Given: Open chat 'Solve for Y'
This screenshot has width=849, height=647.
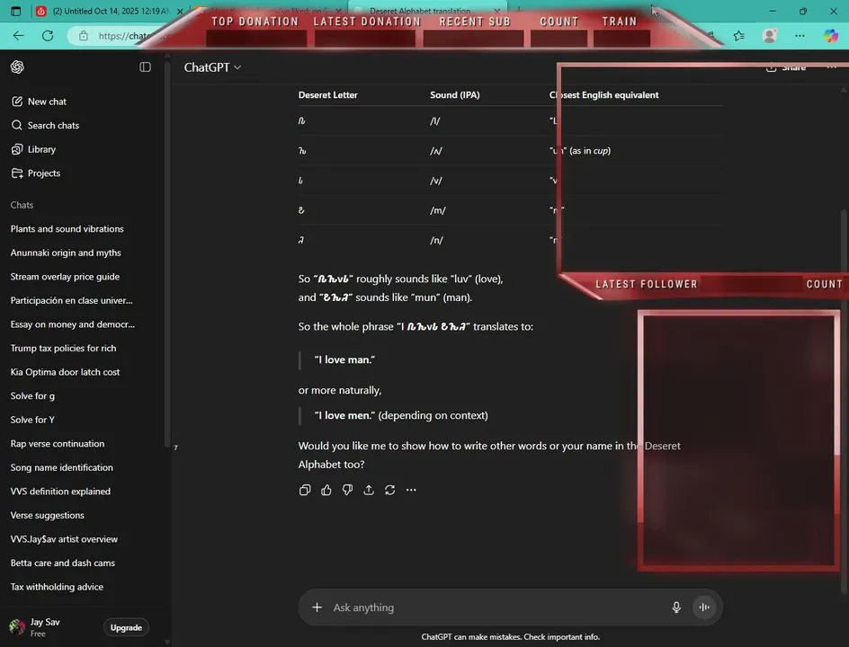Looking at the screenshot, I should point(32,420).
